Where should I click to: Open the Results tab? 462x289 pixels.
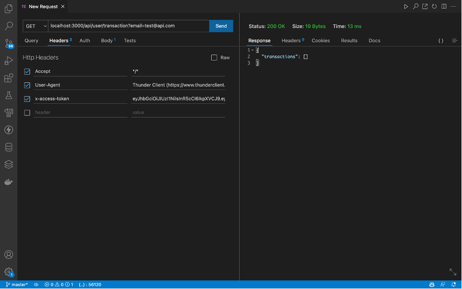tap(349, 41)
